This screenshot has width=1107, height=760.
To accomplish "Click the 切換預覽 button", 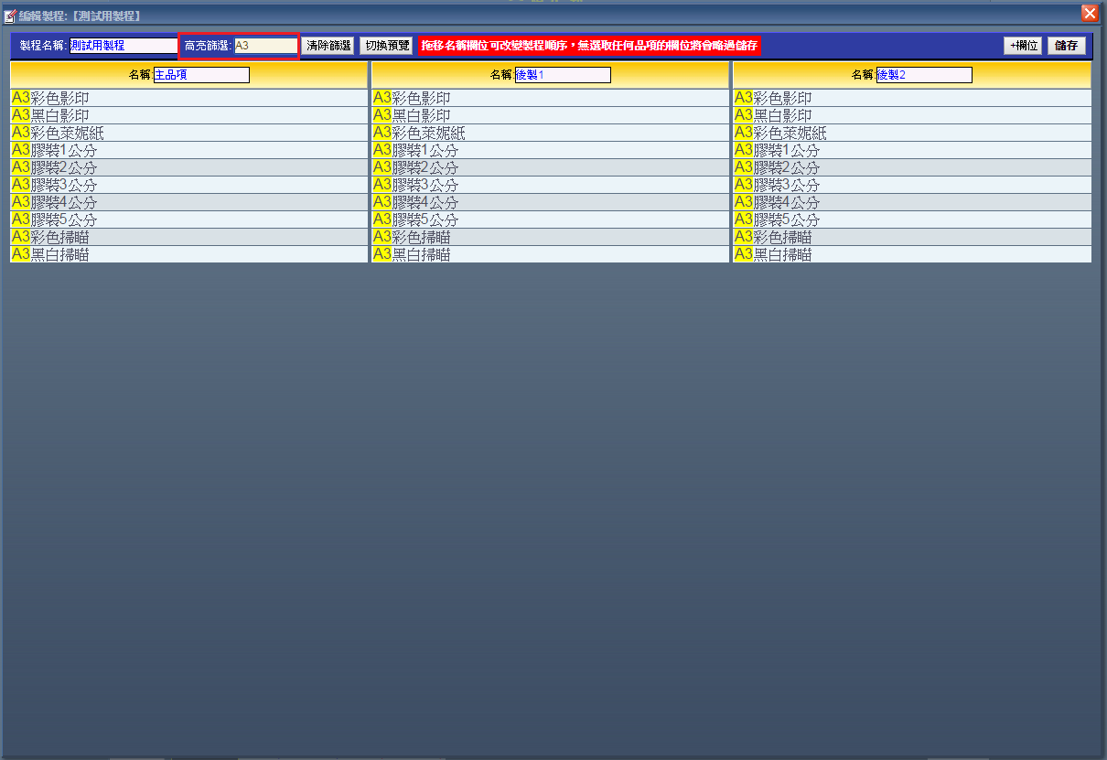I will point(386,45).
